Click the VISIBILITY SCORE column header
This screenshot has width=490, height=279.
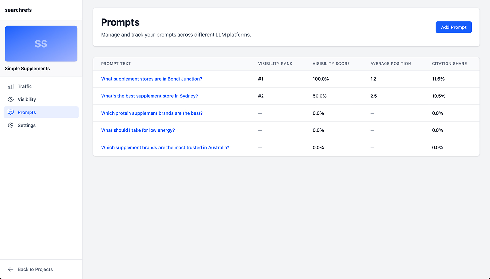pyautogui.click(x=331, y=64)
